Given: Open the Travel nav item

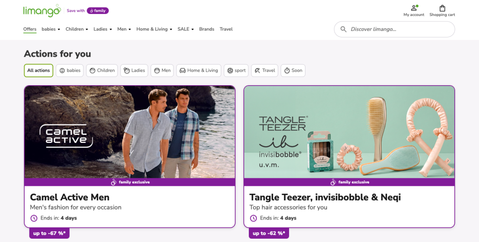Looking at the screenshot, I should pyautogui.click(x=226, y=29).
